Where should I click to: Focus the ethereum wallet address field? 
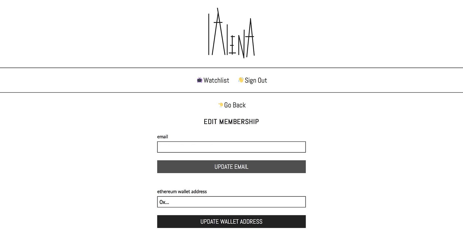[x=231, y=202]
